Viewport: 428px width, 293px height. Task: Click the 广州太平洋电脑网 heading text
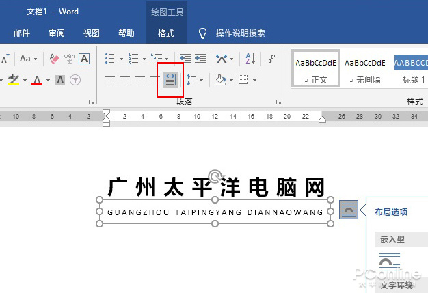click(x=215, y=187)
